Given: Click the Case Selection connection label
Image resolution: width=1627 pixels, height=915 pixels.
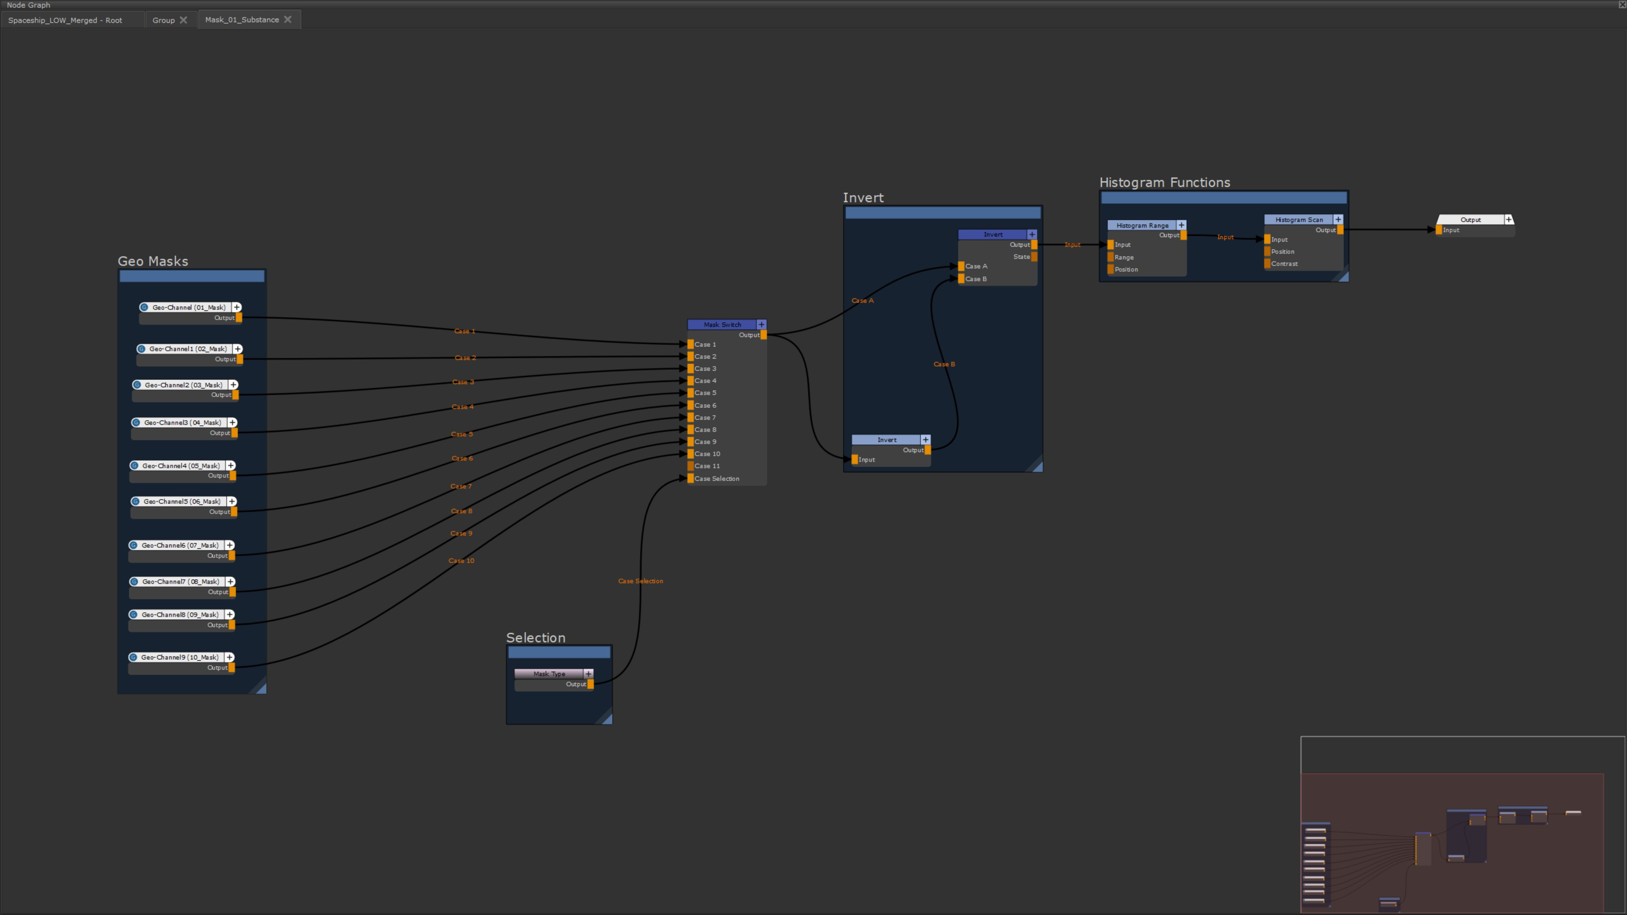Looking at the screenshot, I should pos(641,581).
